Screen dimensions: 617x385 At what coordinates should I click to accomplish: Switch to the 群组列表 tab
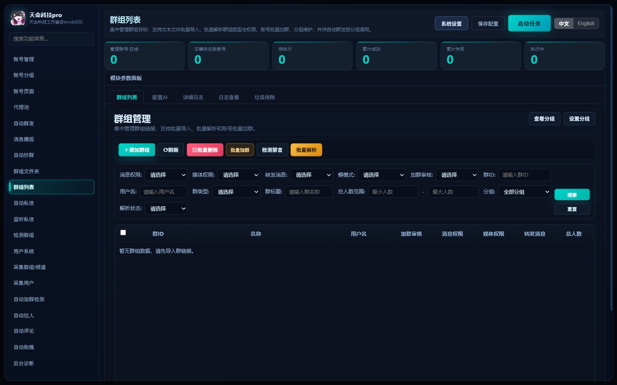[x=127, y=98]
